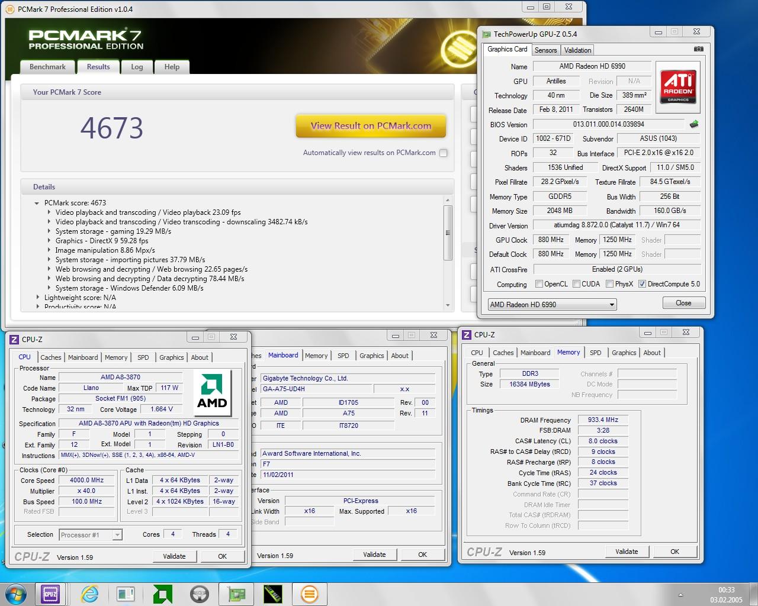The image size is (758, 606).
Task: Click the CPU-Z CPU window title icon
Action: pos(14,339)
